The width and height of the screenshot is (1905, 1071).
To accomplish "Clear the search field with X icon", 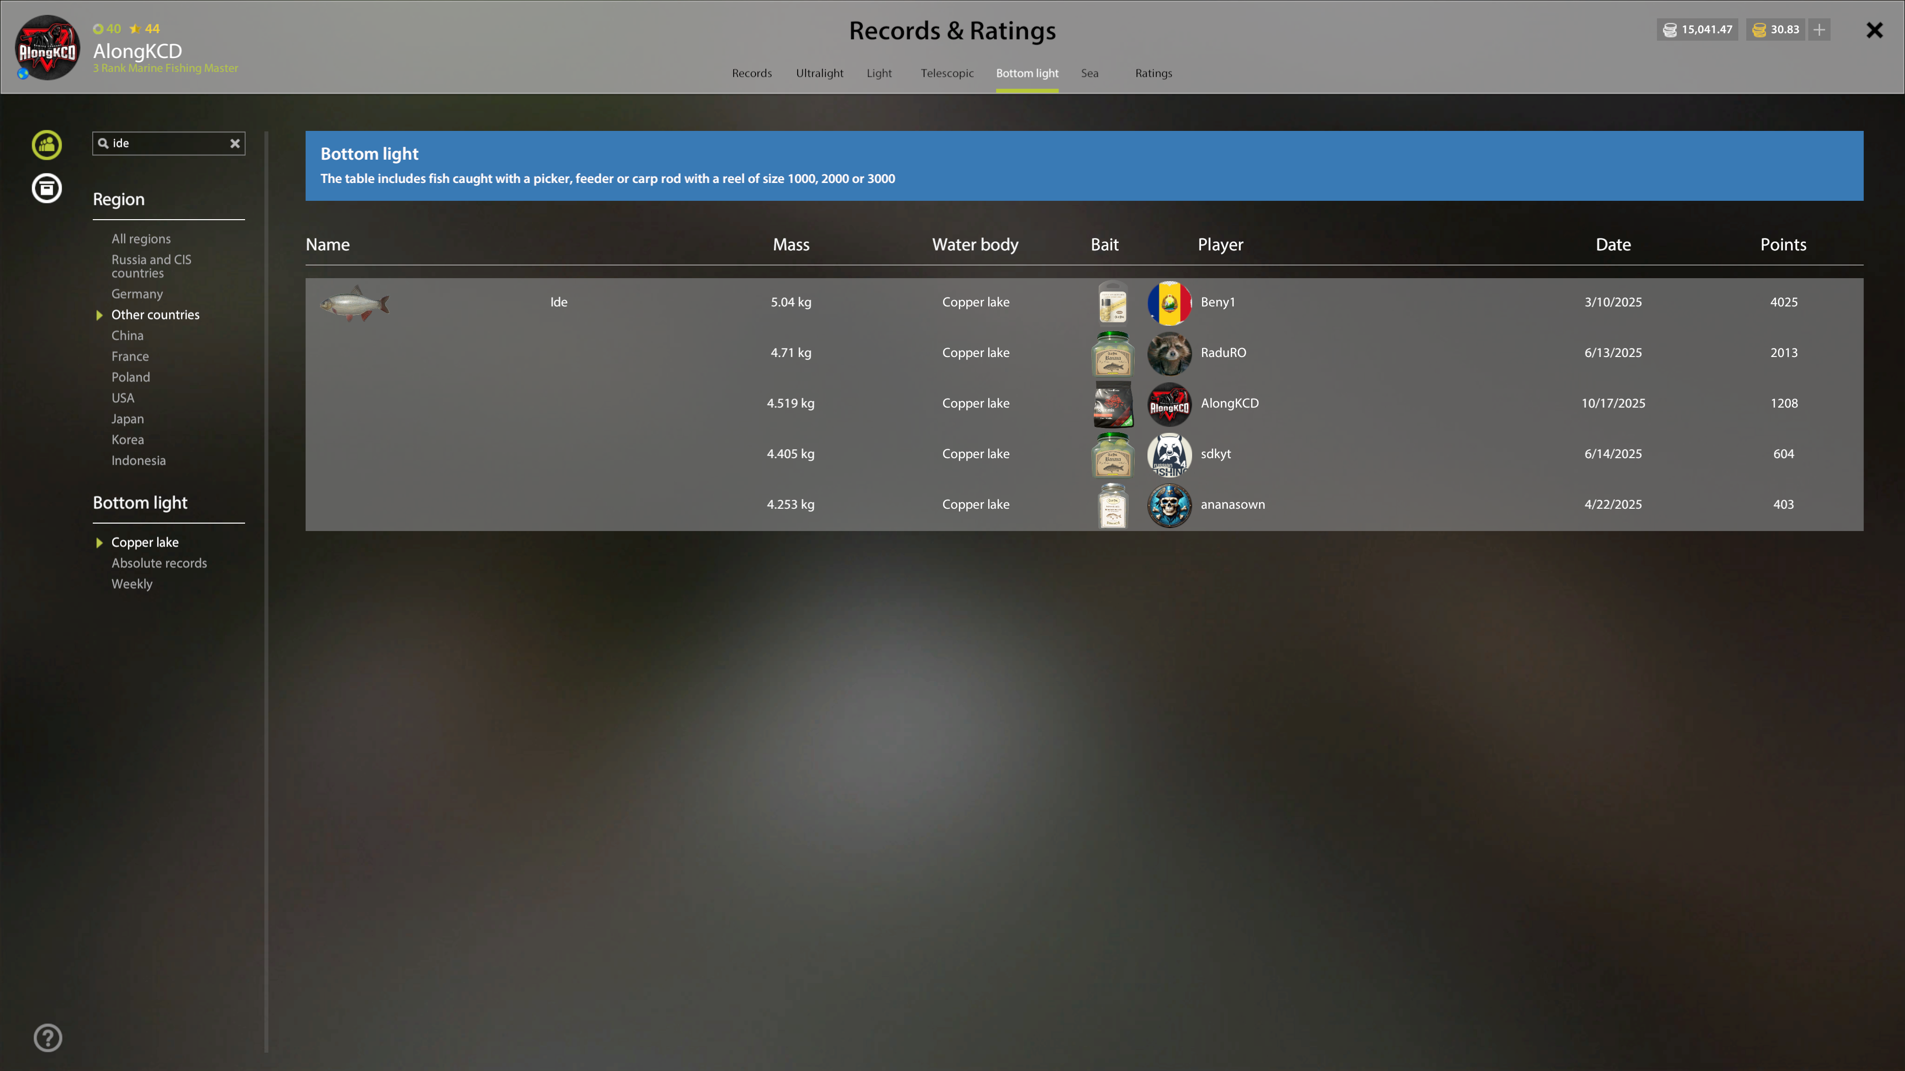I will (x=235, y=143).
